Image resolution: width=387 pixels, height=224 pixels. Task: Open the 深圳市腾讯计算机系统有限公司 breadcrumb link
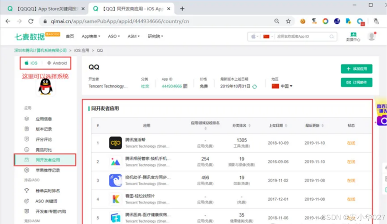click(40, 50)
